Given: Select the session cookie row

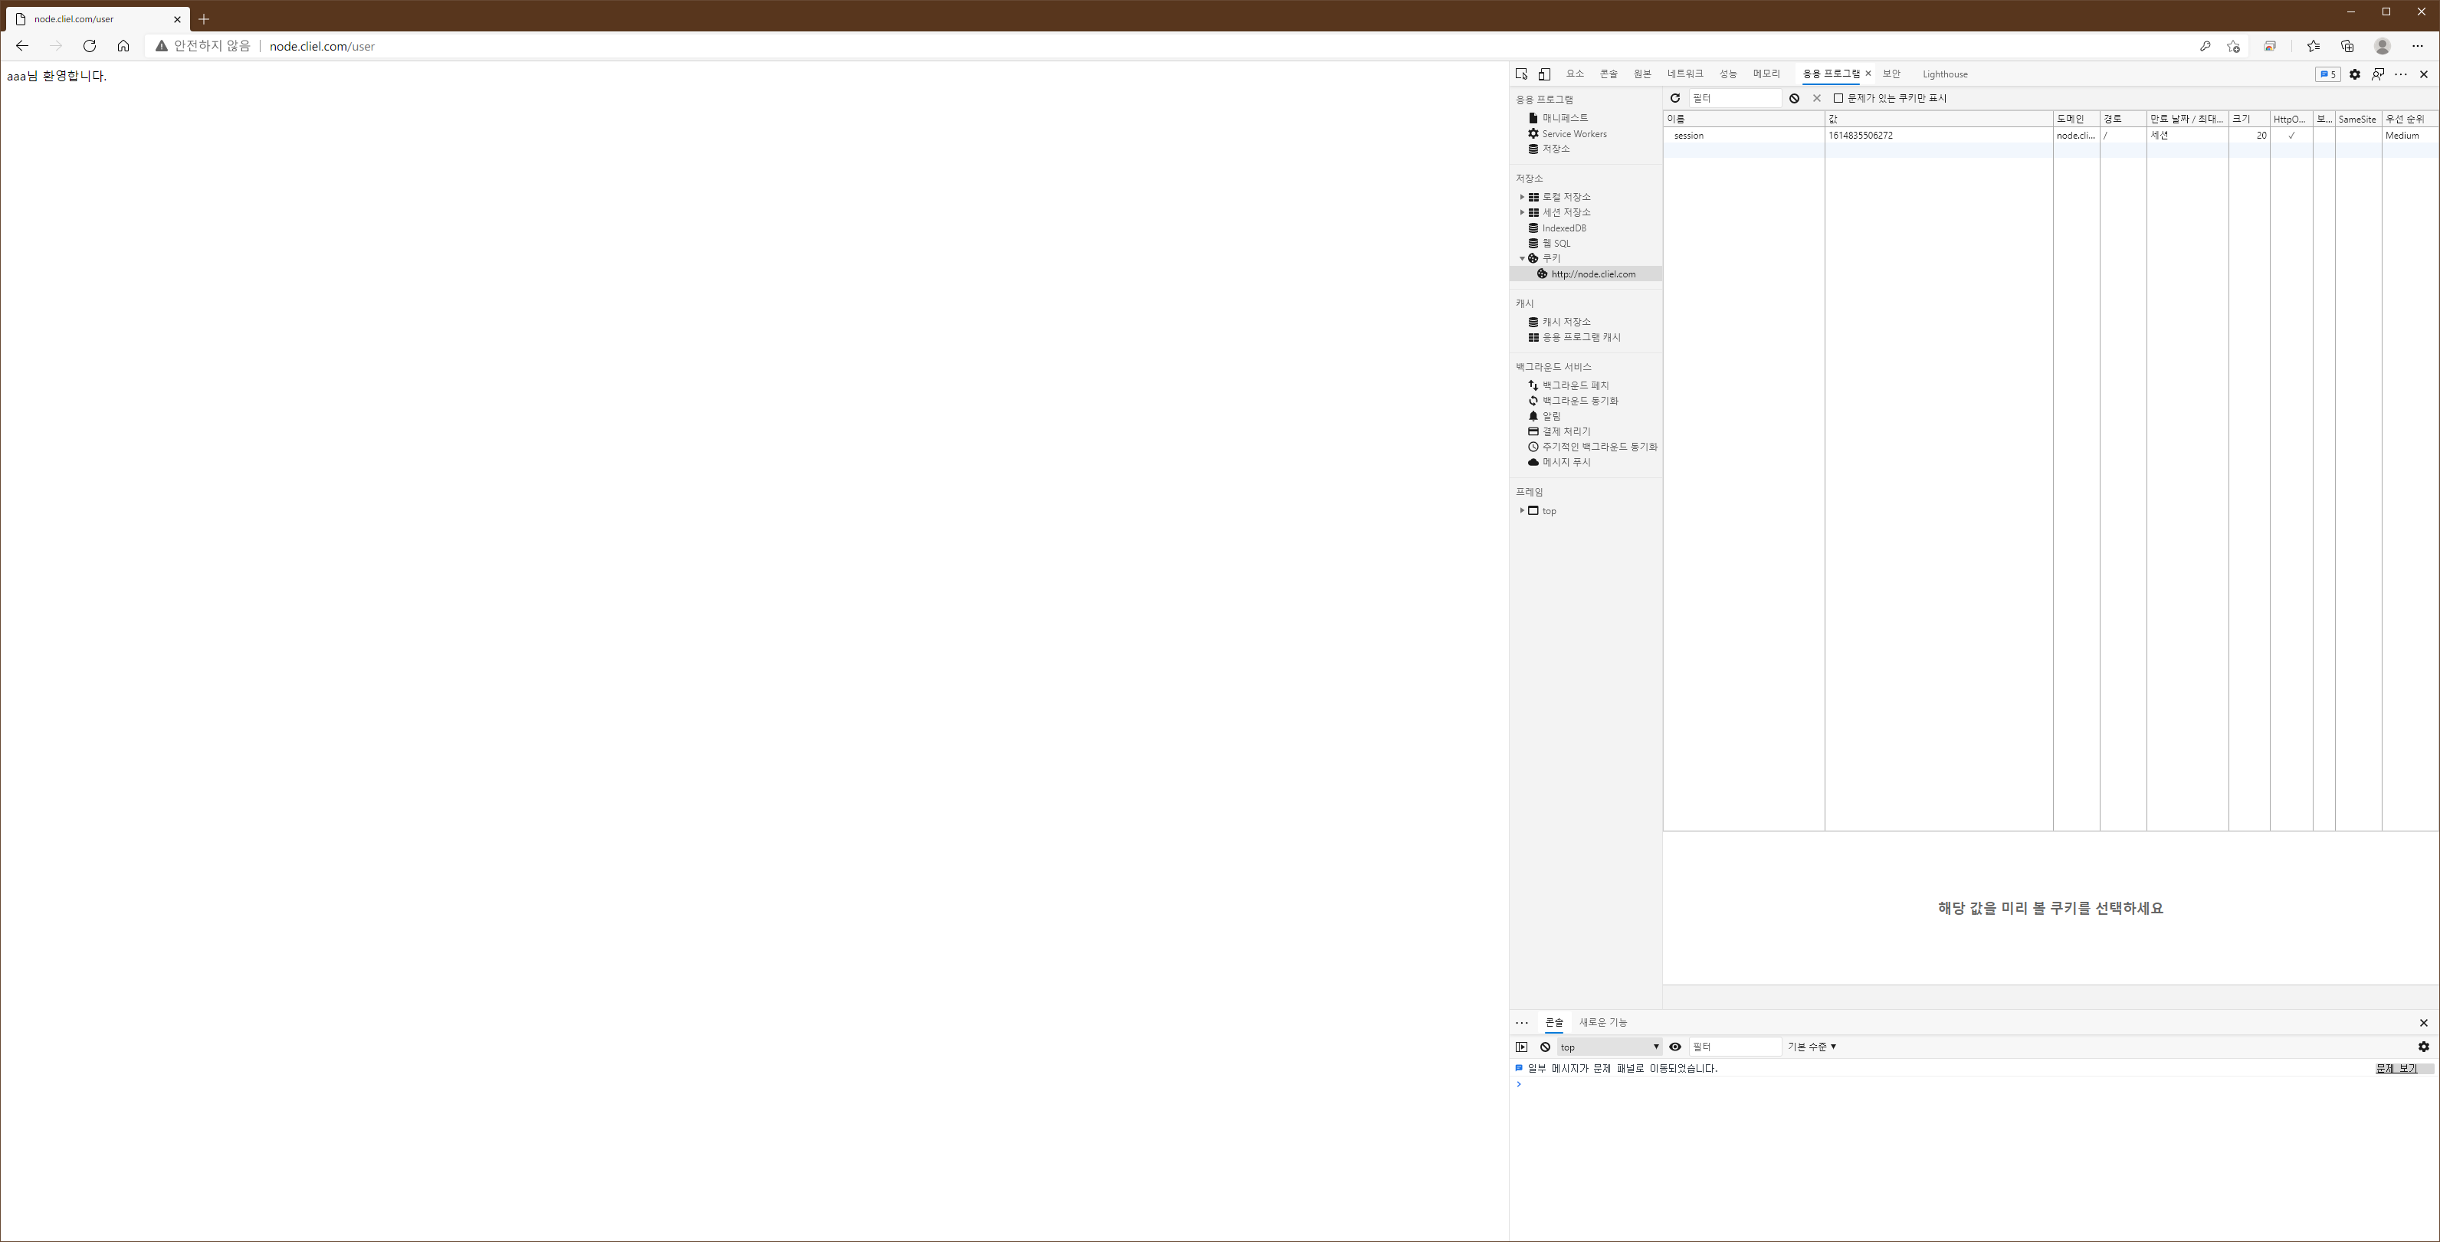Looking at the screenshot, I should coord(1743,136).
